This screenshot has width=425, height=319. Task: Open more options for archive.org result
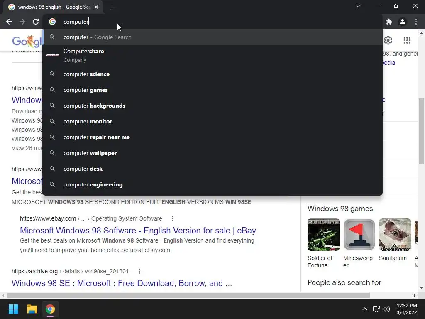tap(139, 271)
